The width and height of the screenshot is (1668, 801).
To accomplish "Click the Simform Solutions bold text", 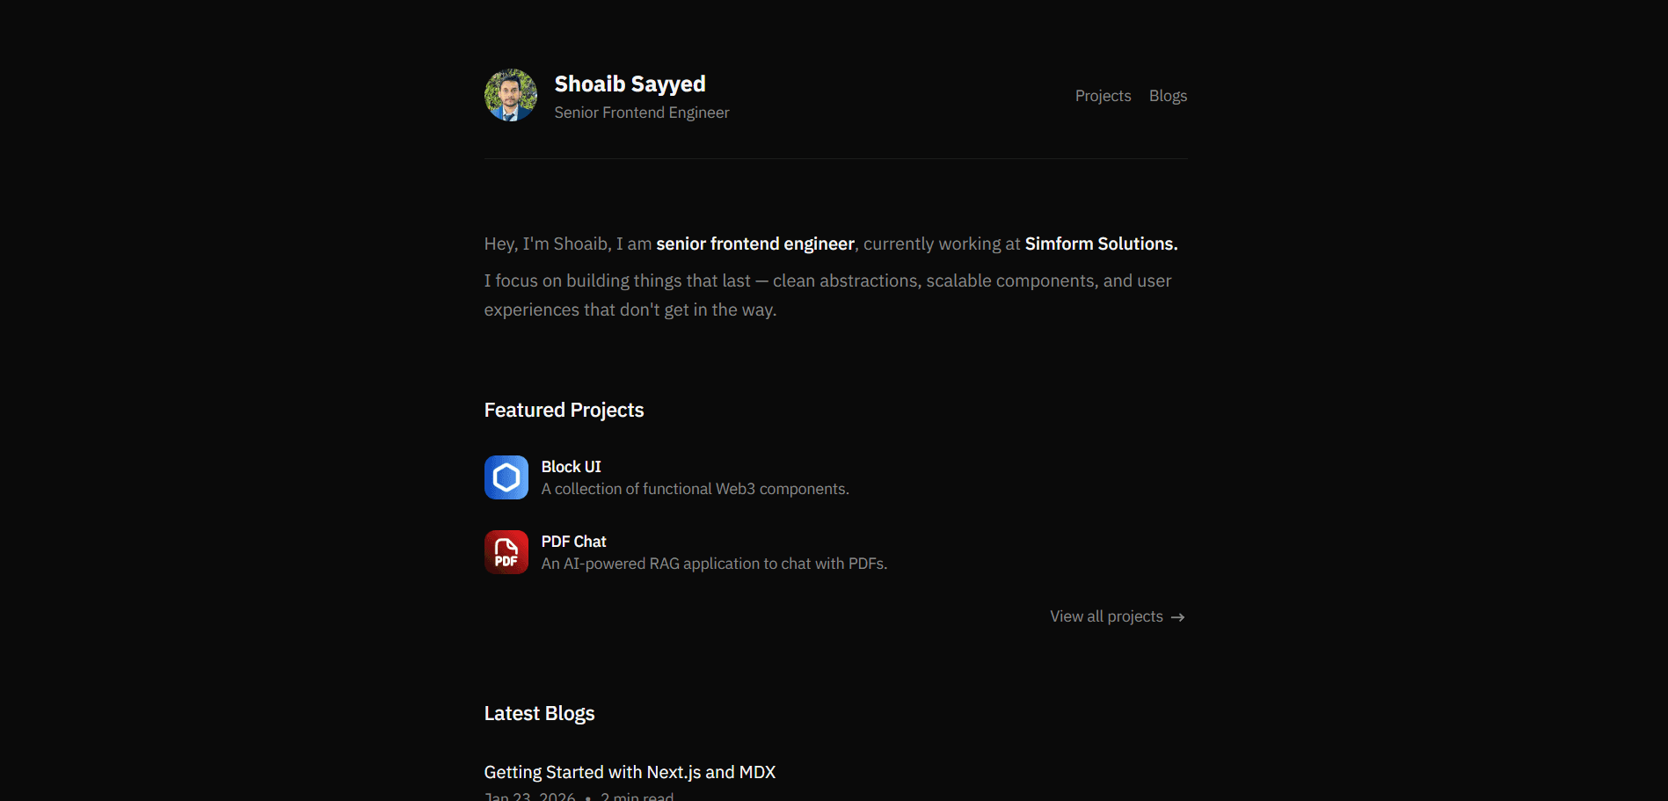I will 1099,244.
